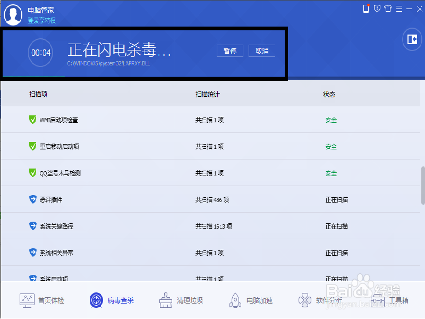The height and width of the screenshot is (319, 425).
Task: Click the 共扫描 486 项 count
Action: point(212,200)
